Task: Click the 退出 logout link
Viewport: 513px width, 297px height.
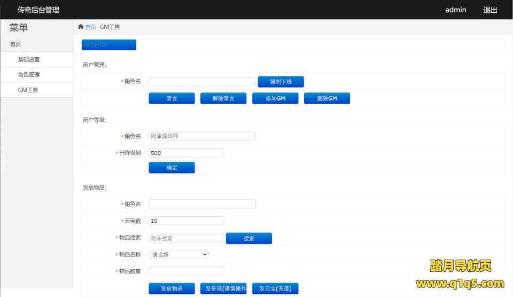Action: 490,10
